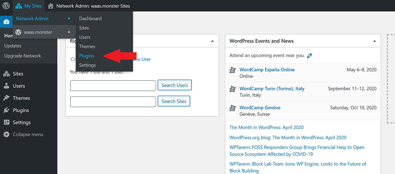Open Updates in the sidebar
The height and width of the screenshot is (174, 395).
[x=13, y=46]
